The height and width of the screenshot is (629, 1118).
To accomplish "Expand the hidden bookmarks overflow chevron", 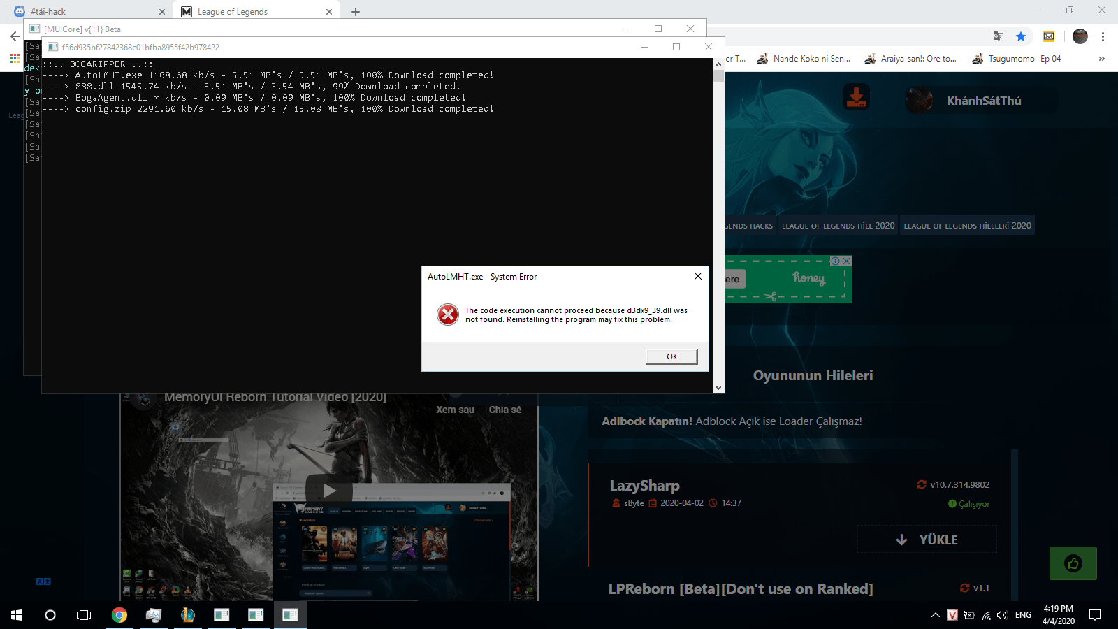I will point(1101,59).
